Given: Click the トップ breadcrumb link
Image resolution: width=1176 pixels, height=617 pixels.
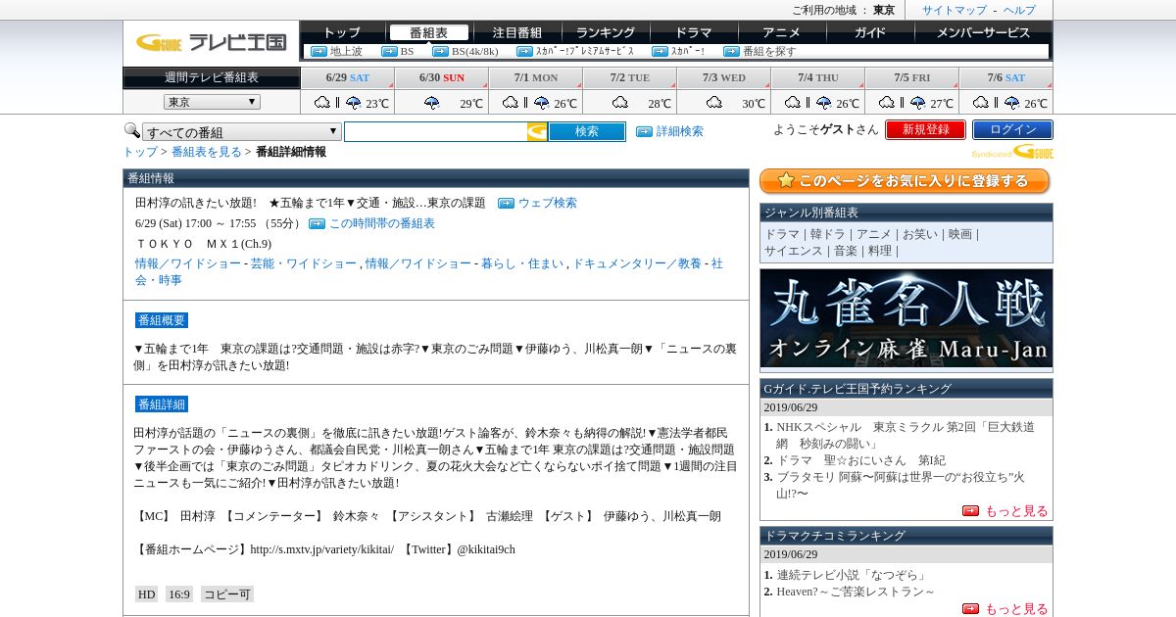Looking at the screenshot, I should (140, 152).
